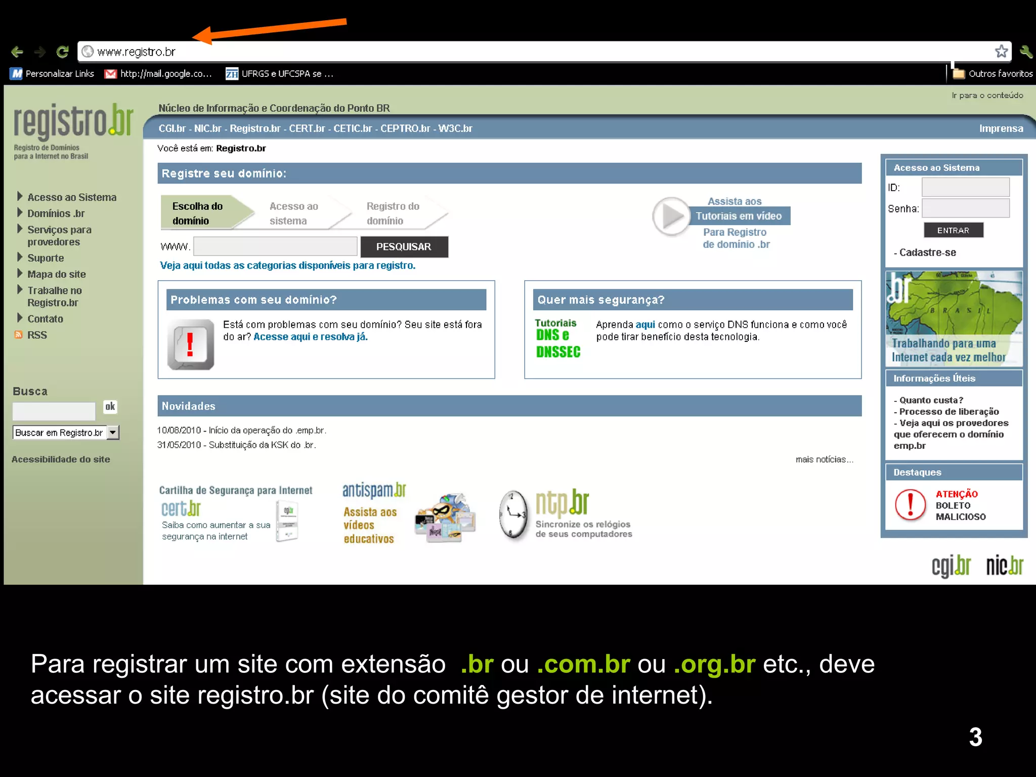Click CEPTRO.br in the top navigation

pos(405,128)
